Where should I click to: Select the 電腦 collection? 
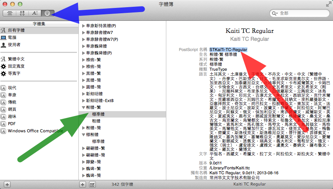(39, 37)
